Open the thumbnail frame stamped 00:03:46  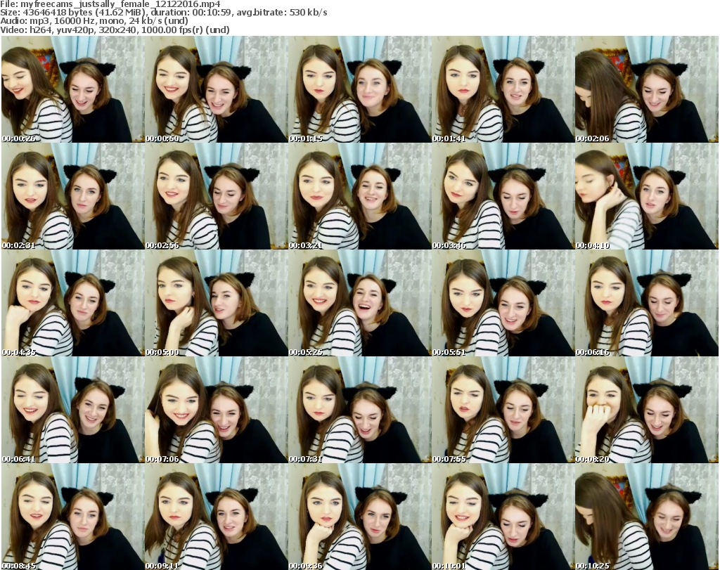[503, 196]
